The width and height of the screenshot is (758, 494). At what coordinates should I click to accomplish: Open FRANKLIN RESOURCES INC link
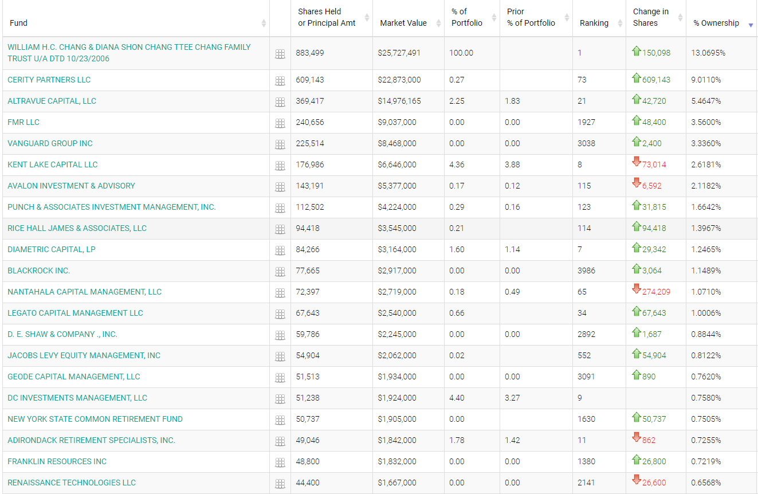click(x=57, y=461)
